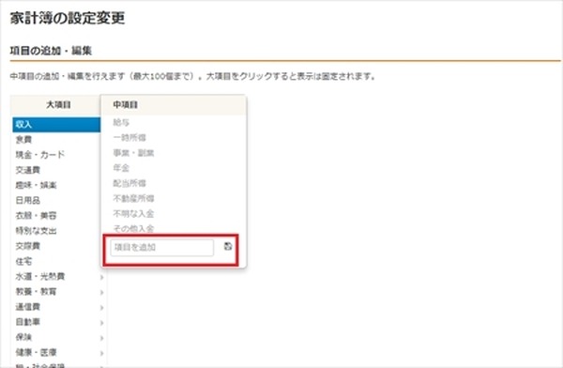Click the 家計簿の設定変更 page title
Image resolution: width=563 pixels, height=368 pixels.
tap(68, 18)
